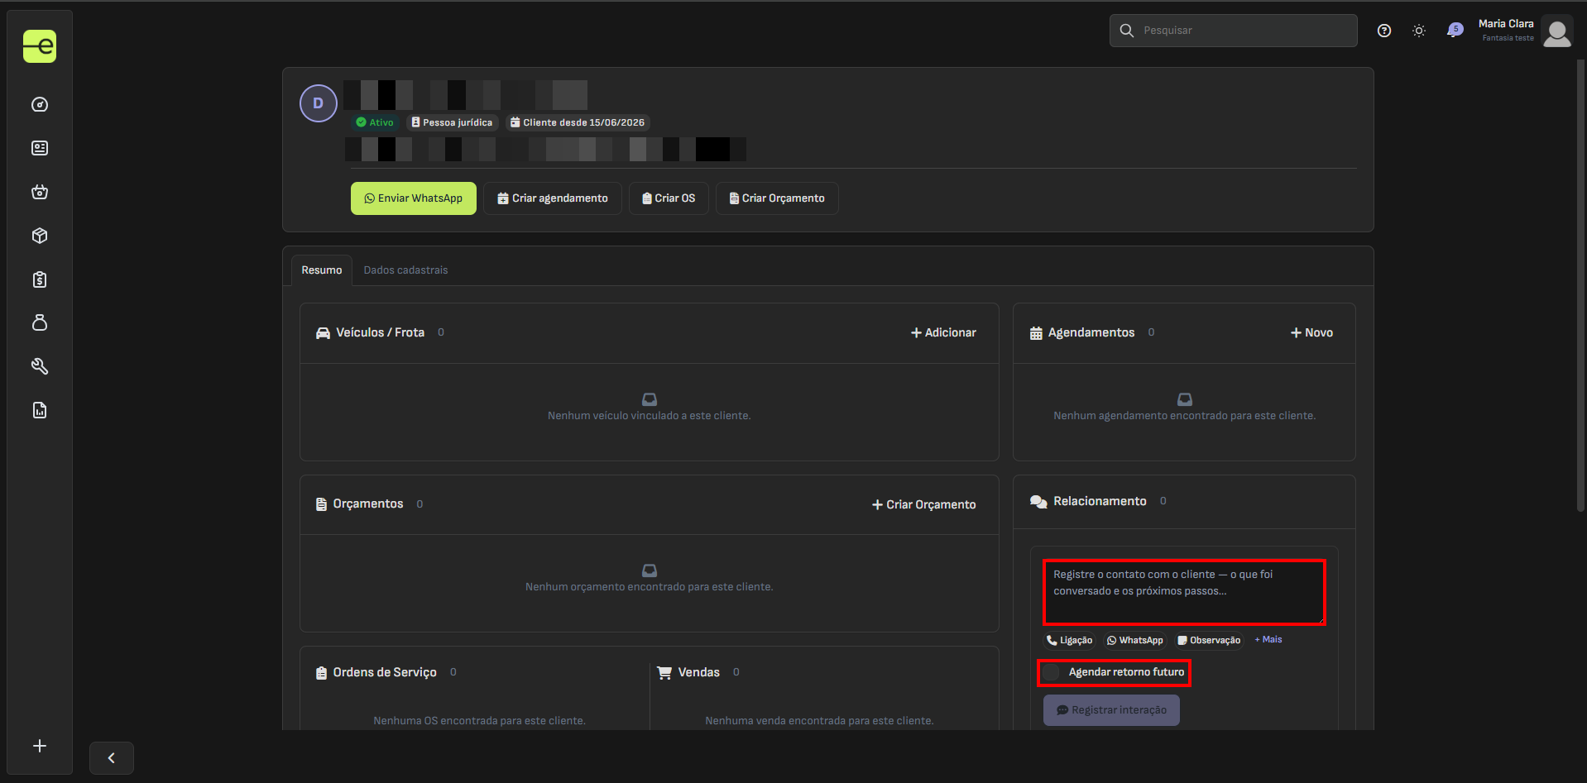Click chat icon beside Relacionamento heading

[x=1038, y=502]
